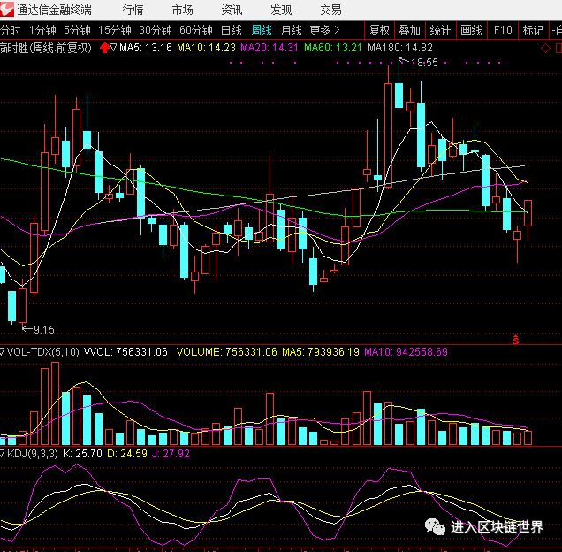Click the D: 24.59 value
Screen dimensions: 562x552
(x=127, y=454)
